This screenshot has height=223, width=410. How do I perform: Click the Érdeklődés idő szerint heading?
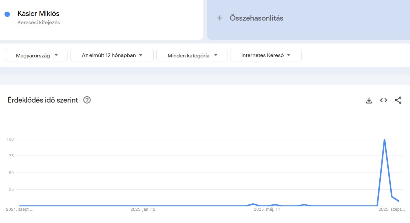(43, 100)
